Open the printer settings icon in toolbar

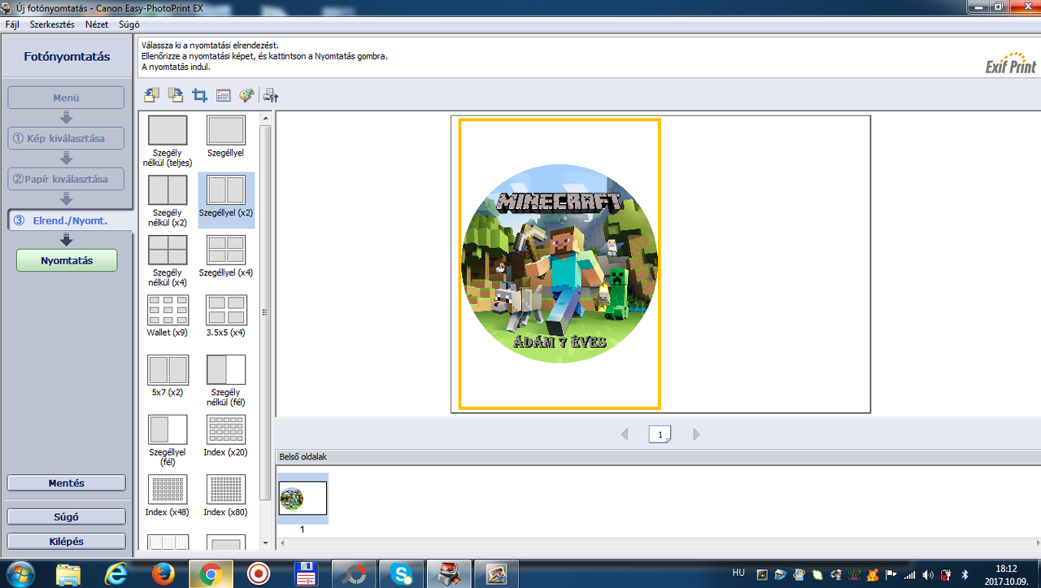pyautogui.click(x=271, y=96)
